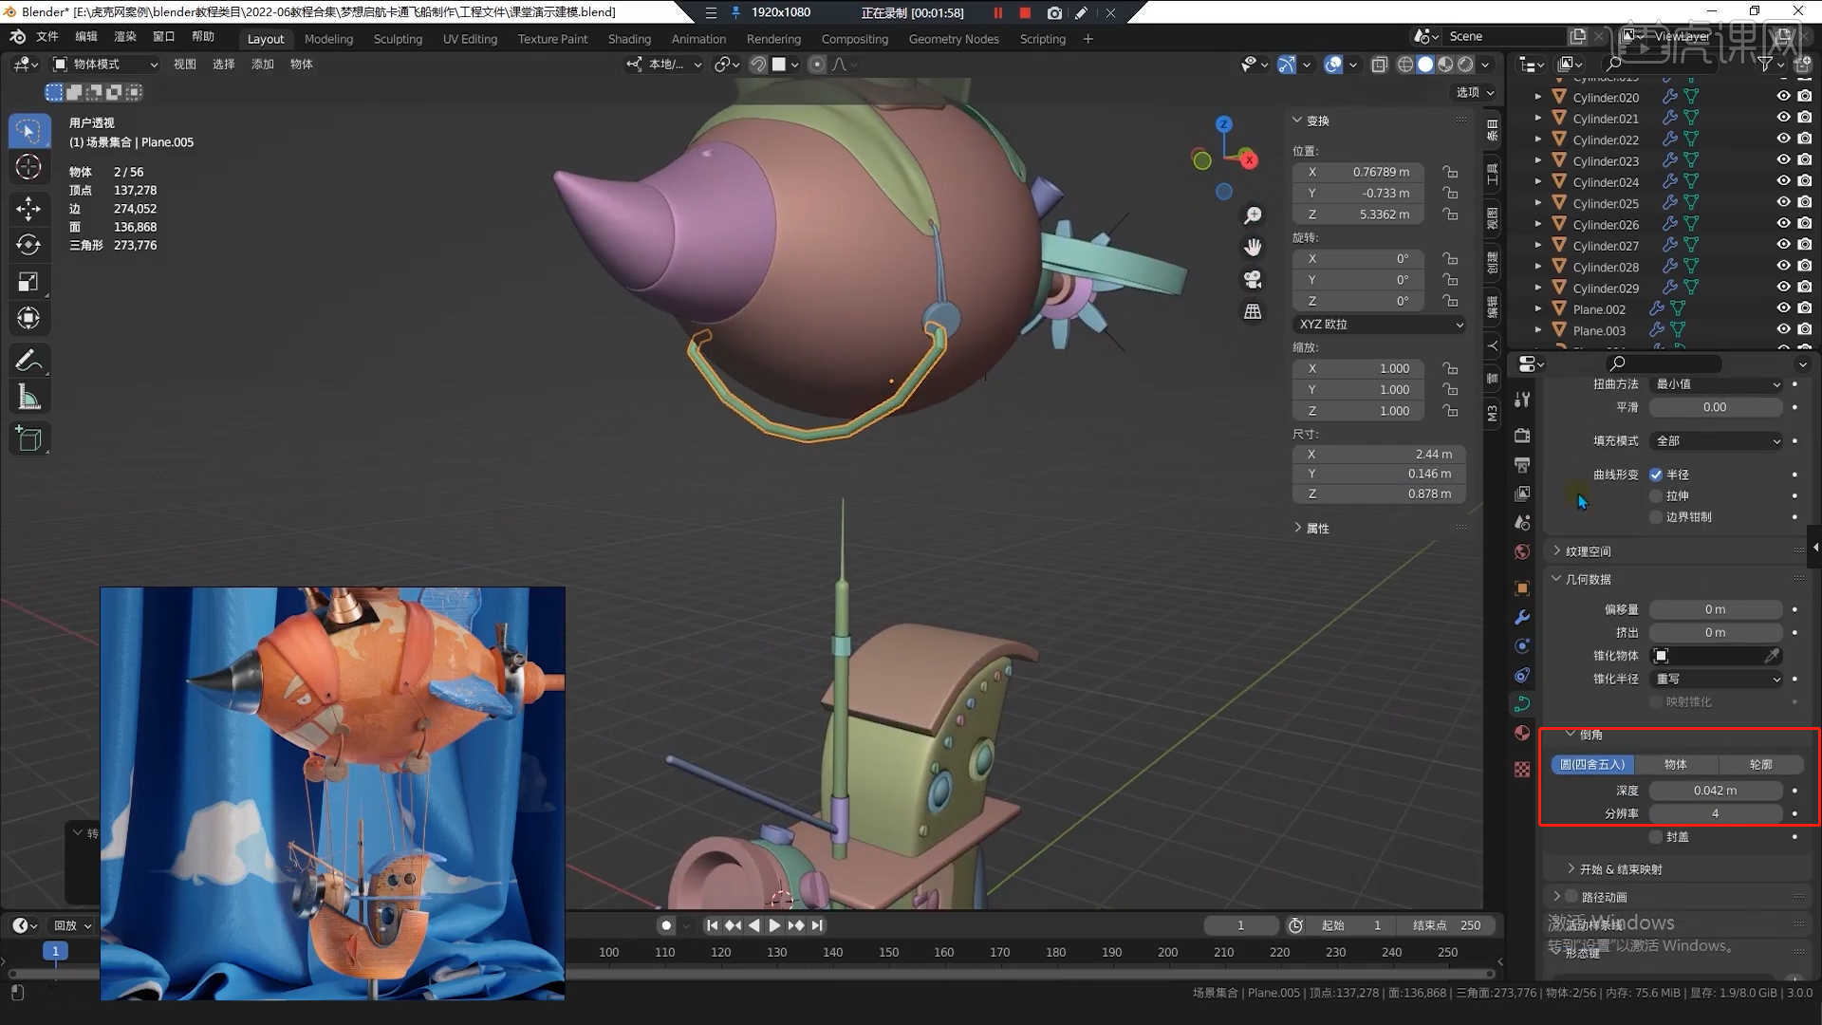Screen dimensions: 1822x1025
Task: Enable the 拉伸 curve deform checkbox
Action: click(1657, 495)
